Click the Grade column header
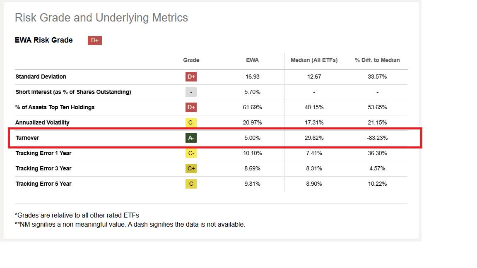This screenshot has width=477, height=268. coord(191,60)
